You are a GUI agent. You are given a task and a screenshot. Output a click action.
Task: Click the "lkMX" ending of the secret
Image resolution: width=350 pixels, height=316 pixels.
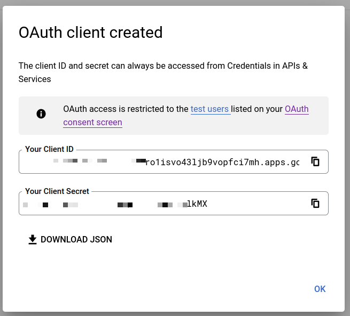(x=197, y=204)
